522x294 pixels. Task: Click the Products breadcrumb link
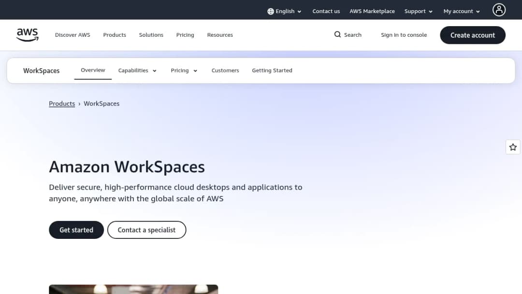(x=62, y=103)
